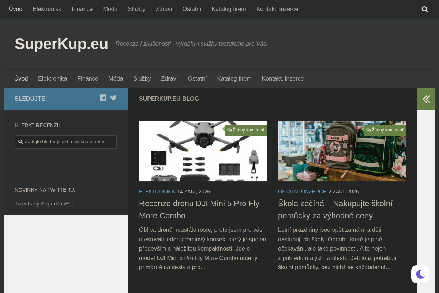Toggle dark mode moon button

pyautogui.click(x=420, y=274)
